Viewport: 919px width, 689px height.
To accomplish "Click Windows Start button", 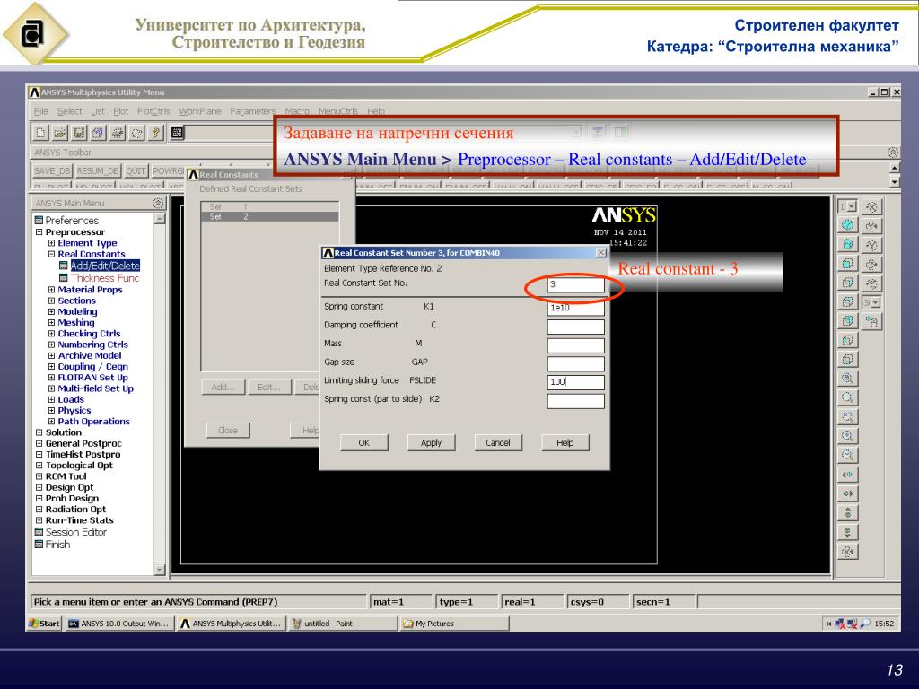I will pos(45,624).
